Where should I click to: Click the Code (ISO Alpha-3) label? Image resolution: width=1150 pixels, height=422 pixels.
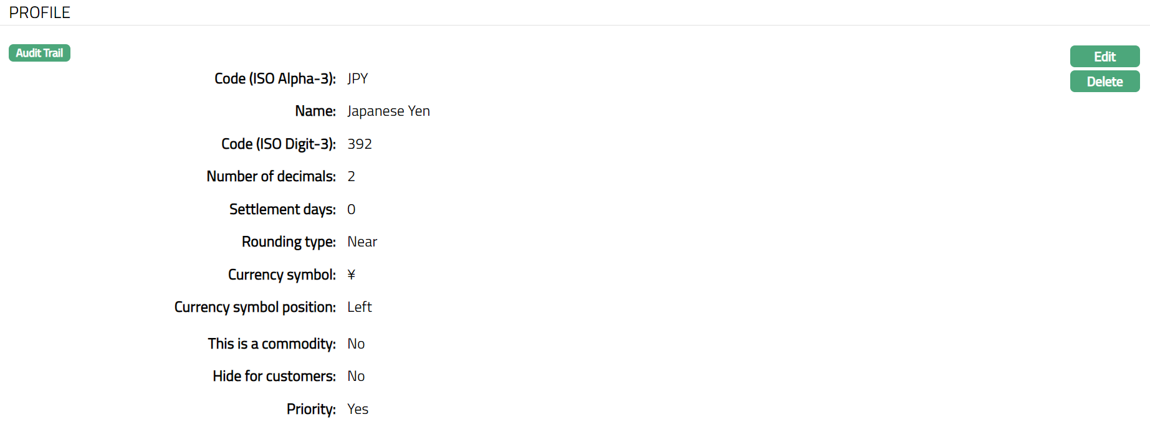(275, 78)
